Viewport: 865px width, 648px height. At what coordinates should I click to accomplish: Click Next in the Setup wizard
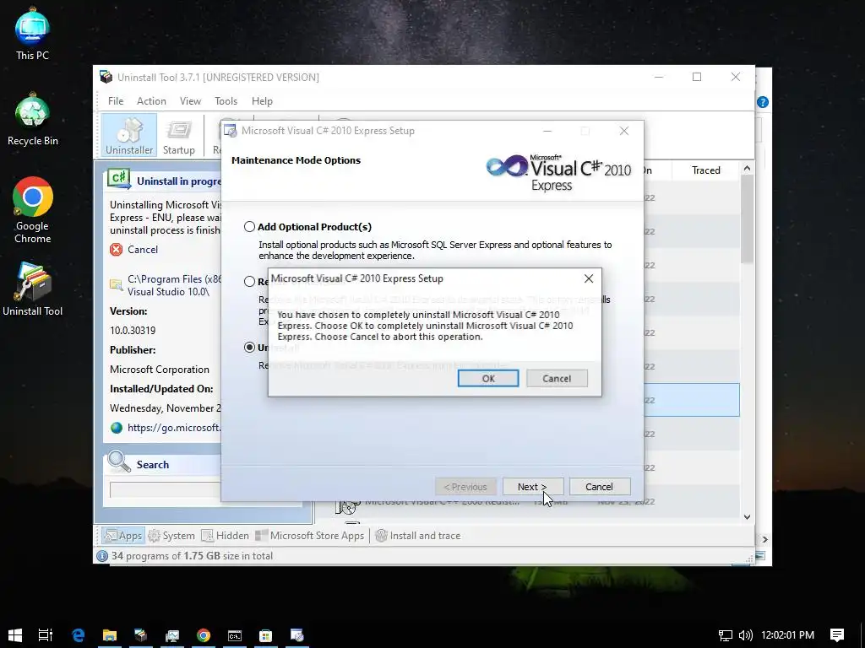pyautogui.click(x=532, y=487)
